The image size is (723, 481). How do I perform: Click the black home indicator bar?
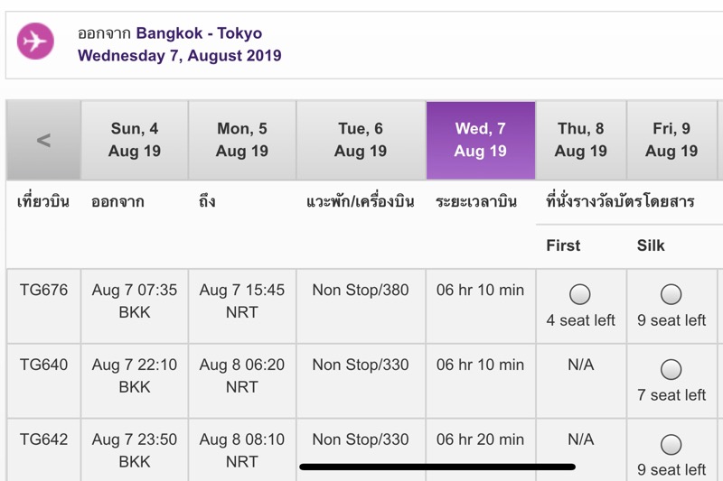(x=437, y=467)
